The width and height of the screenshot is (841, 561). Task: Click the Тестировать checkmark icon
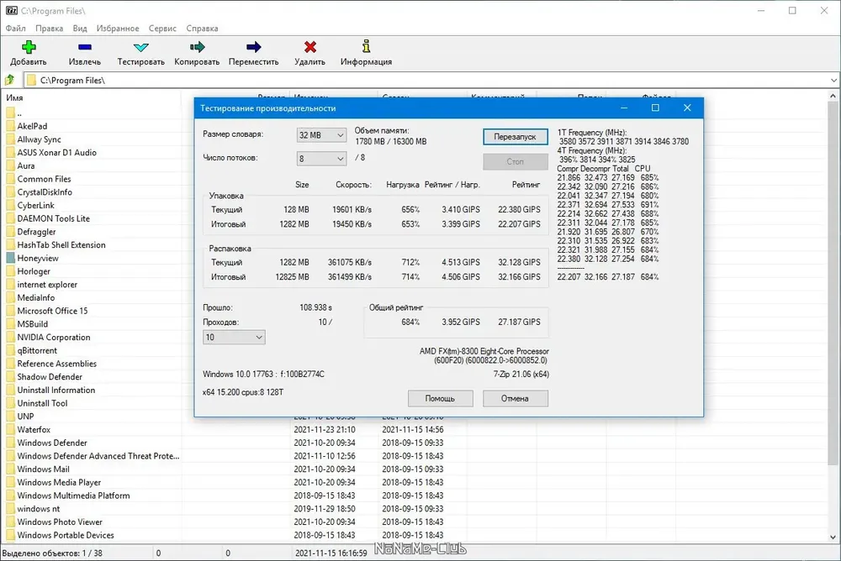click(x=141, y=47)
